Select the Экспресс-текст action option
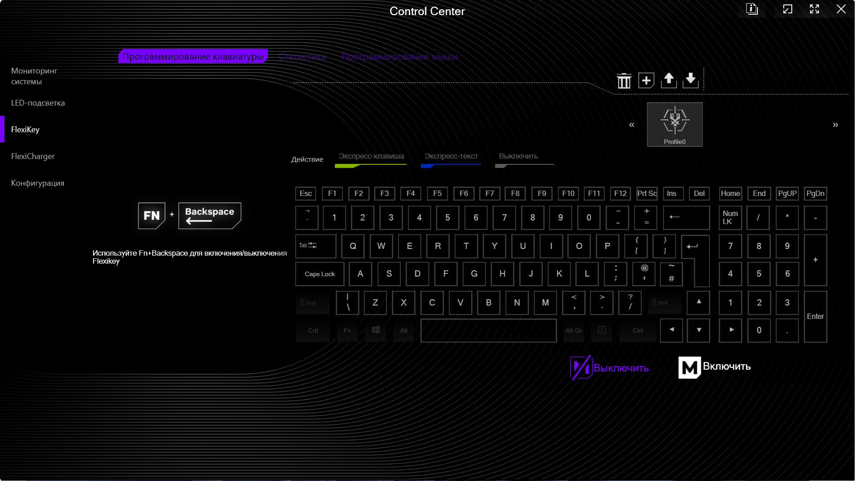Image resolution: width=855 pixels, height=481 pixels. click(x=451, y=156)
